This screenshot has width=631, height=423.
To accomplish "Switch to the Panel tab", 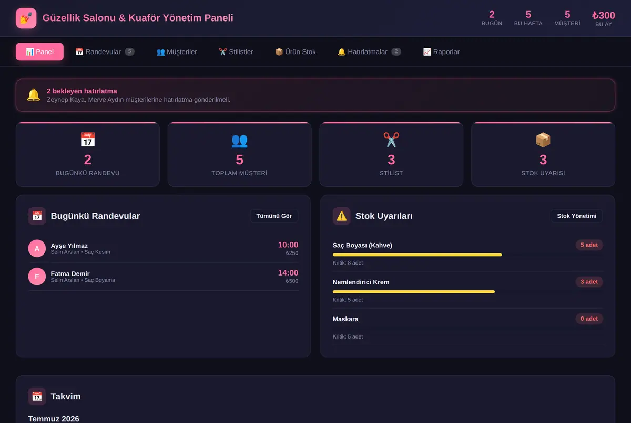I will point(40,52).
